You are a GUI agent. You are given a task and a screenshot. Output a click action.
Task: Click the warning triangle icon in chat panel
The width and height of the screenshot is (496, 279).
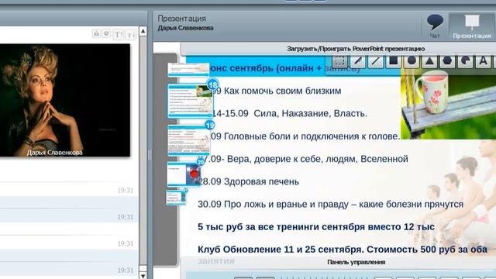(96, 33)
